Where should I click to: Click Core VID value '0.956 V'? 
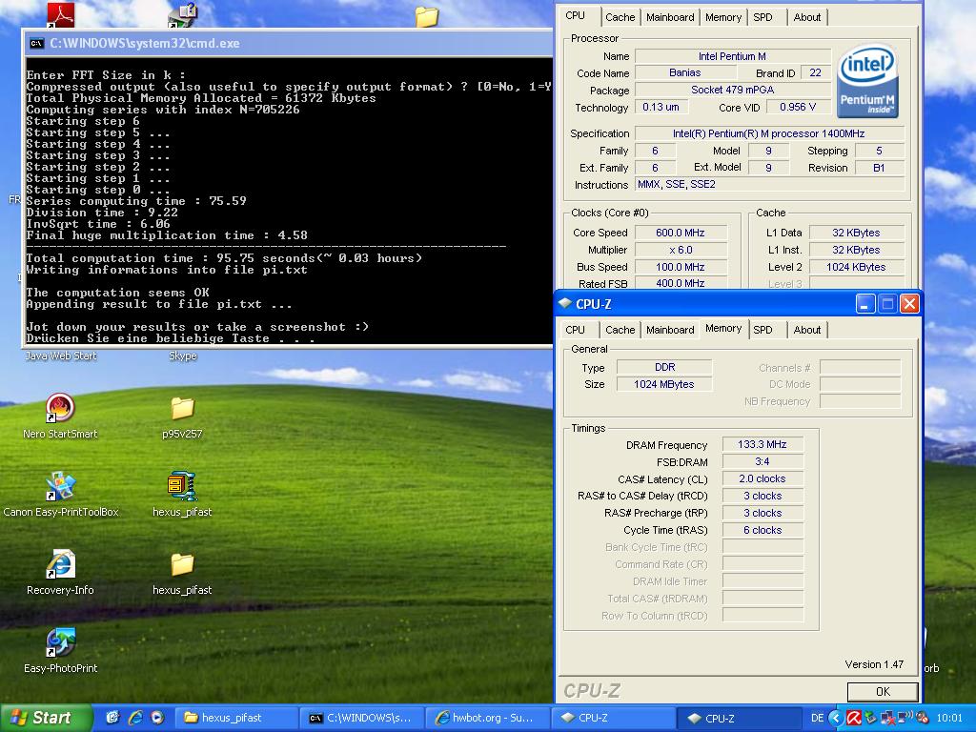(x=798, y=107)
